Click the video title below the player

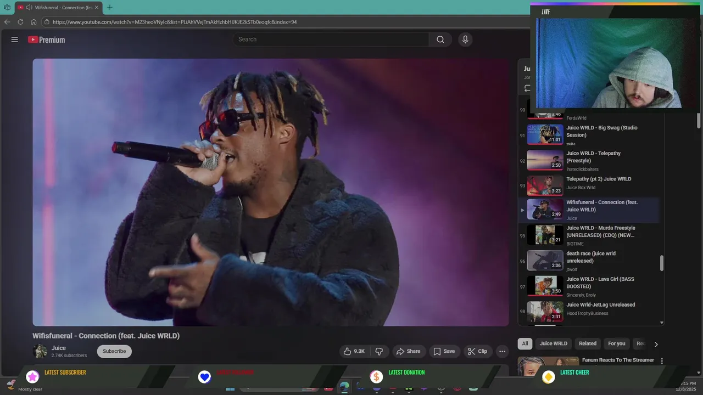(x=106, y=336)
